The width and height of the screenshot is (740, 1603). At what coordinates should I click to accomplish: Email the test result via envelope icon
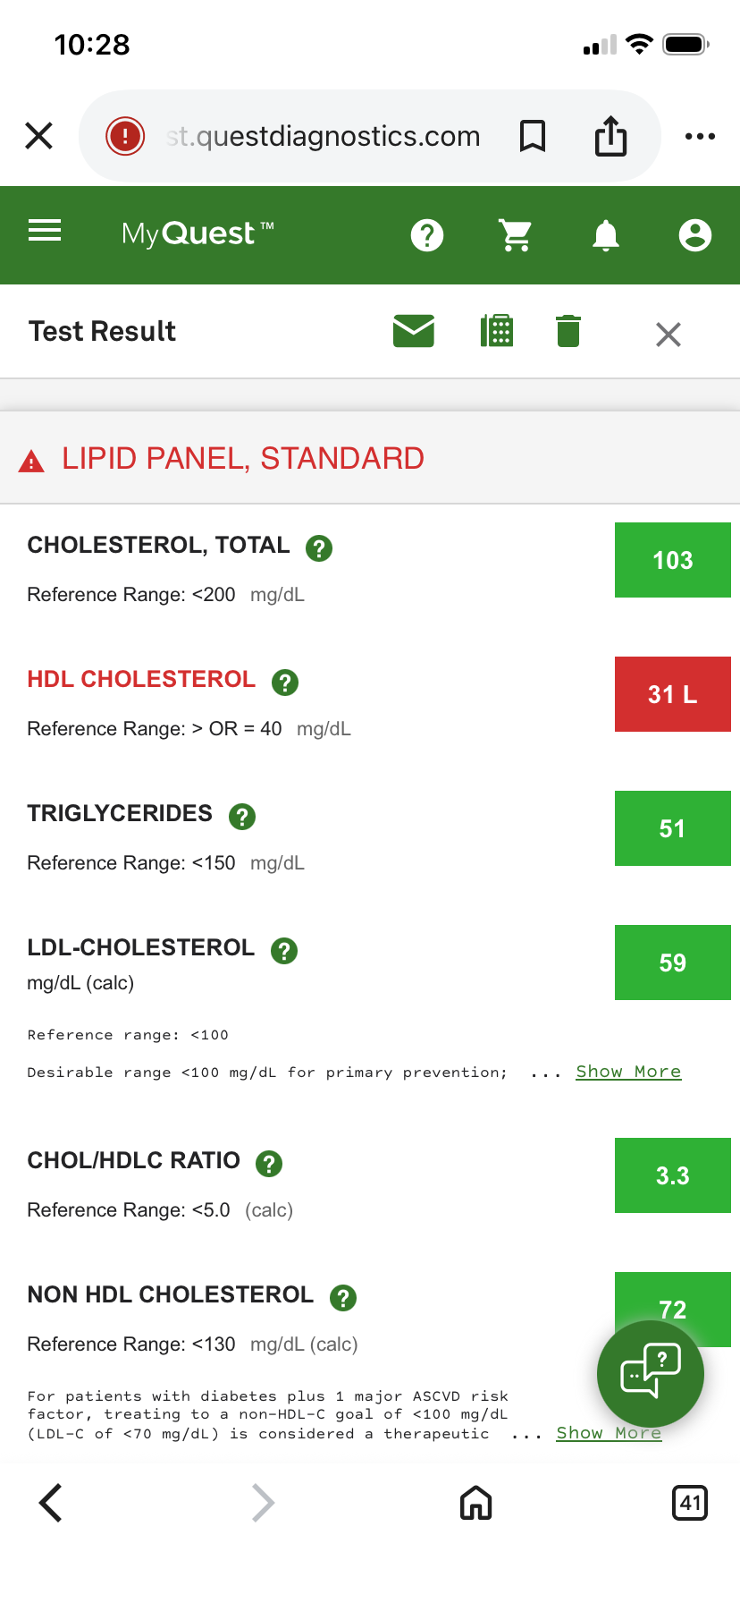[414, 331]
